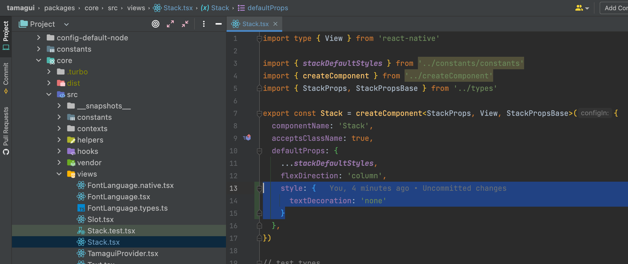This screenshot has width=628, height=264.
Task: Click the Select Opened File target icon
Action: 156,24
